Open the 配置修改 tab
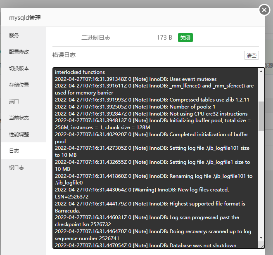The image size is (273, 255). [x=24, y=52]
